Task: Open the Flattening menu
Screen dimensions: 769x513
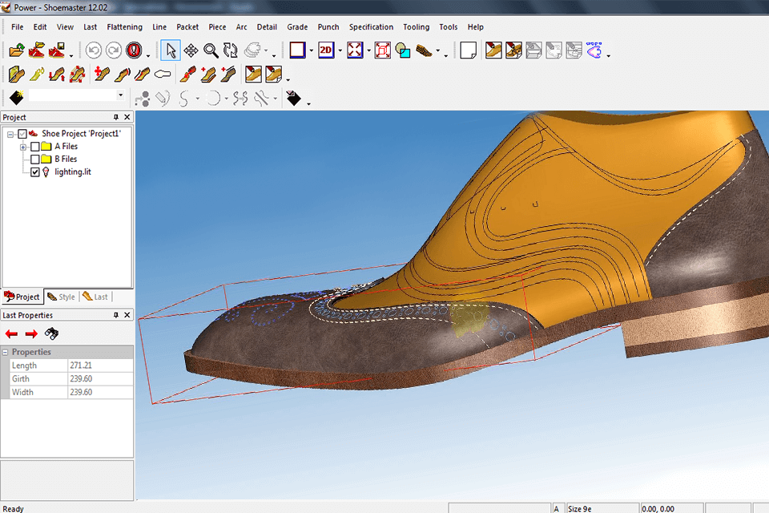Action: click(124, 27)
